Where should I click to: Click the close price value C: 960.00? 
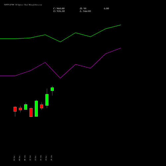click(x=59, y=9)
